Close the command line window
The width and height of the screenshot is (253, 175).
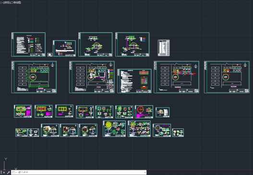tap(4, 173)
